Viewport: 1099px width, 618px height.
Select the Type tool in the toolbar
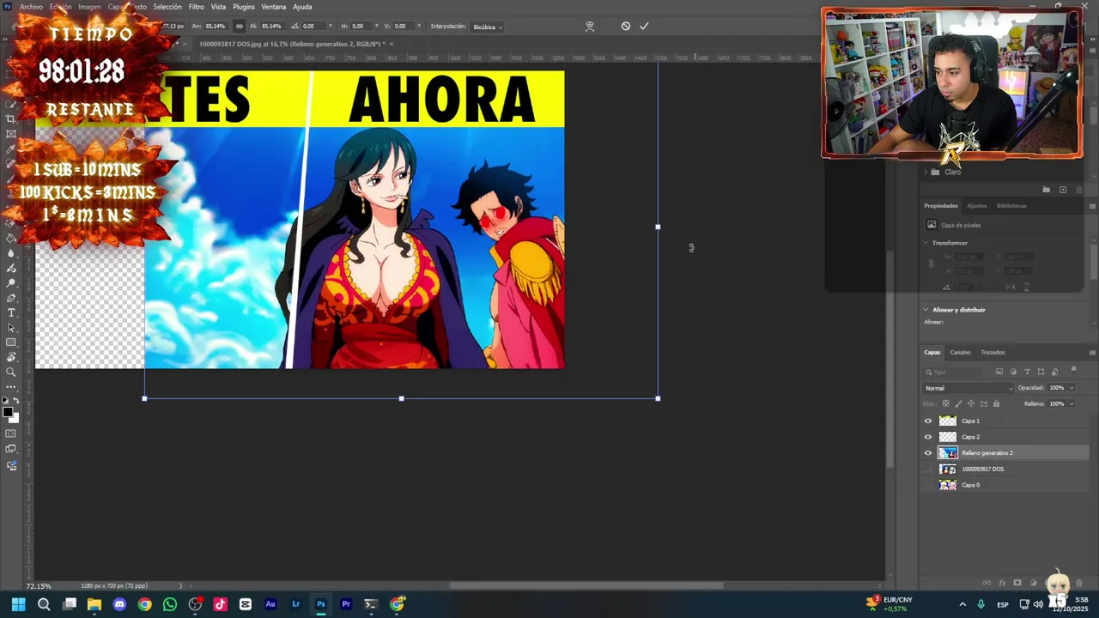click(11, 312)
